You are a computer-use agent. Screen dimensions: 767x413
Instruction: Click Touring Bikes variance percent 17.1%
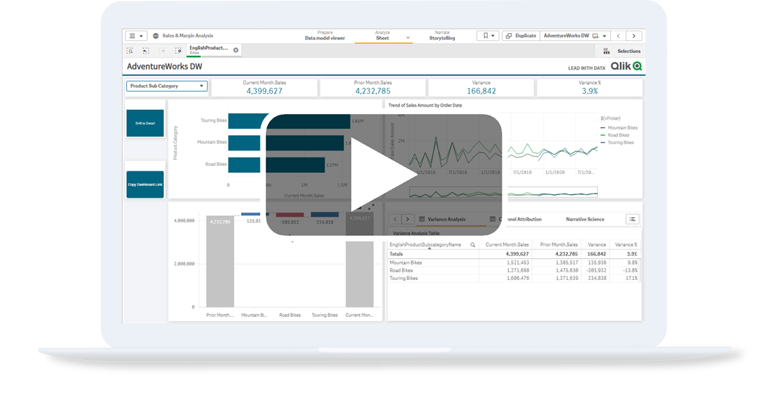pos(631,278)
